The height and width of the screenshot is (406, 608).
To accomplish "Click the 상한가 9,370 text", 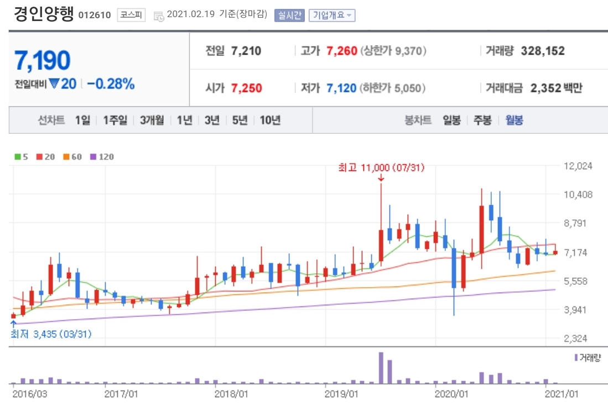I will tap(393, 51).
